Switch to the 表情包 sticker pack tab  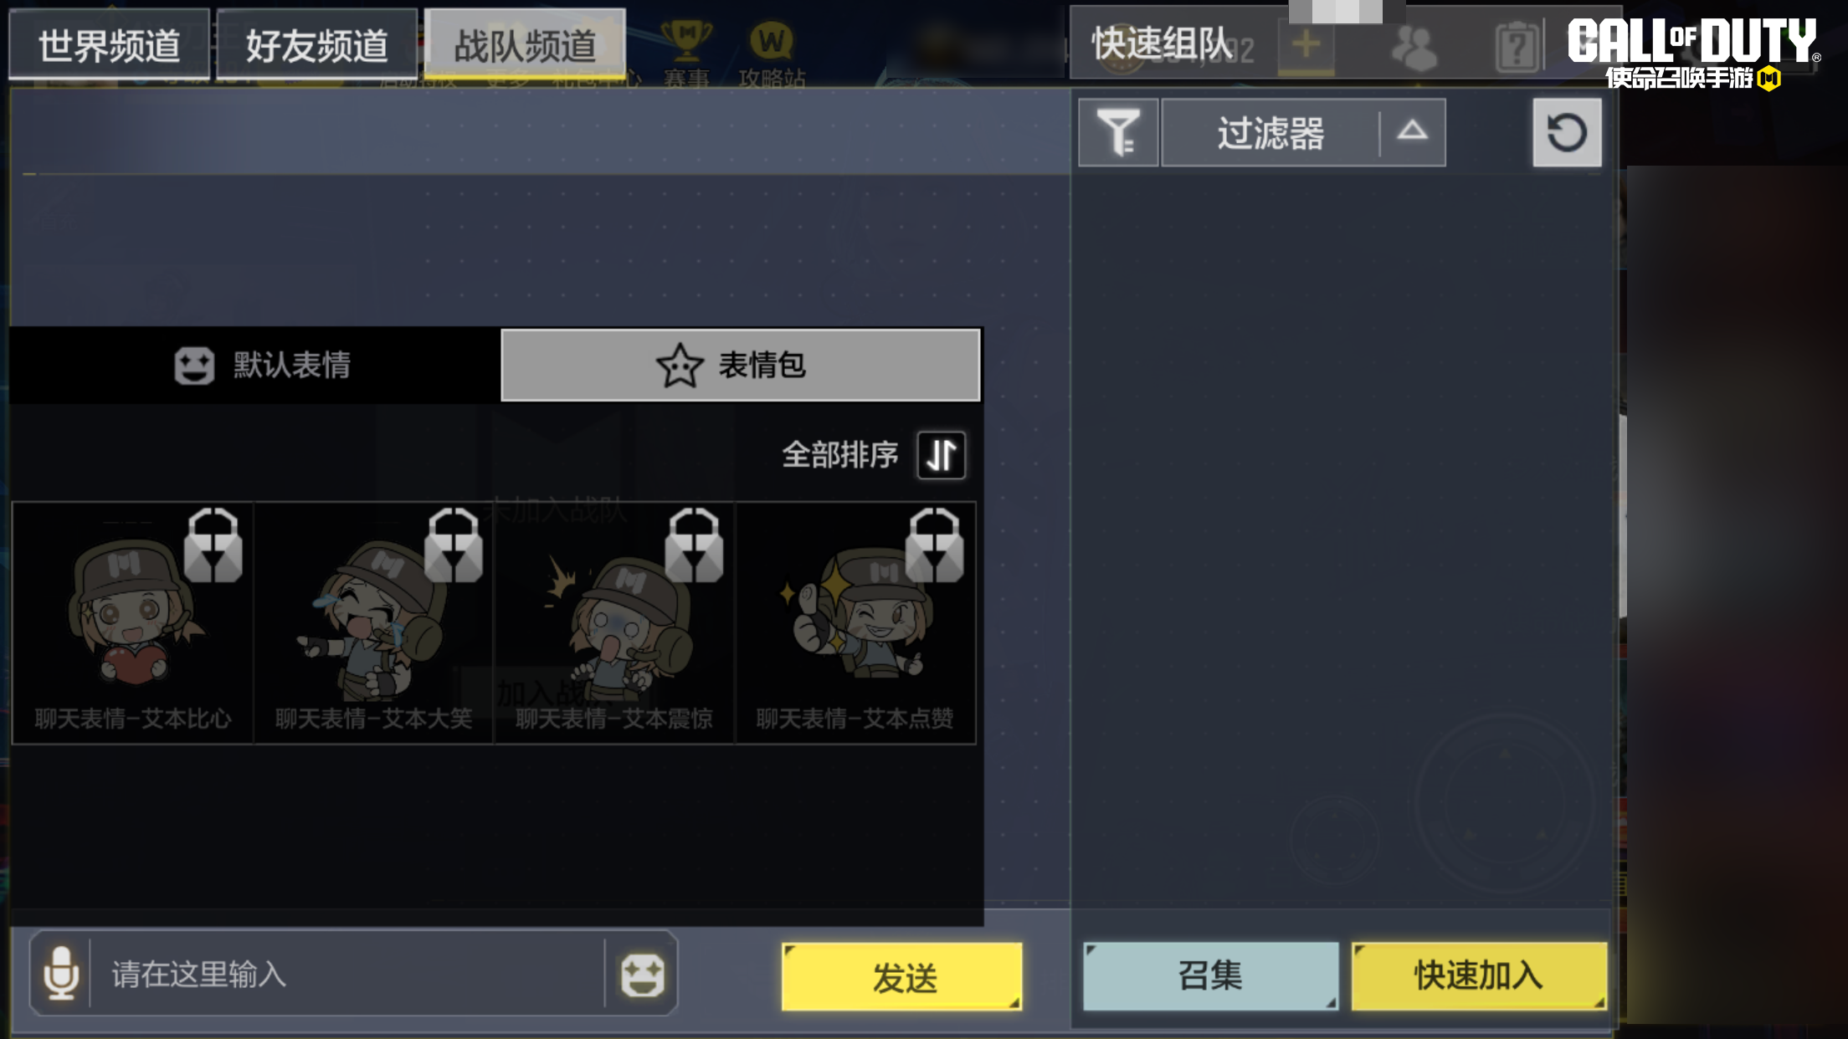[741, 366]
